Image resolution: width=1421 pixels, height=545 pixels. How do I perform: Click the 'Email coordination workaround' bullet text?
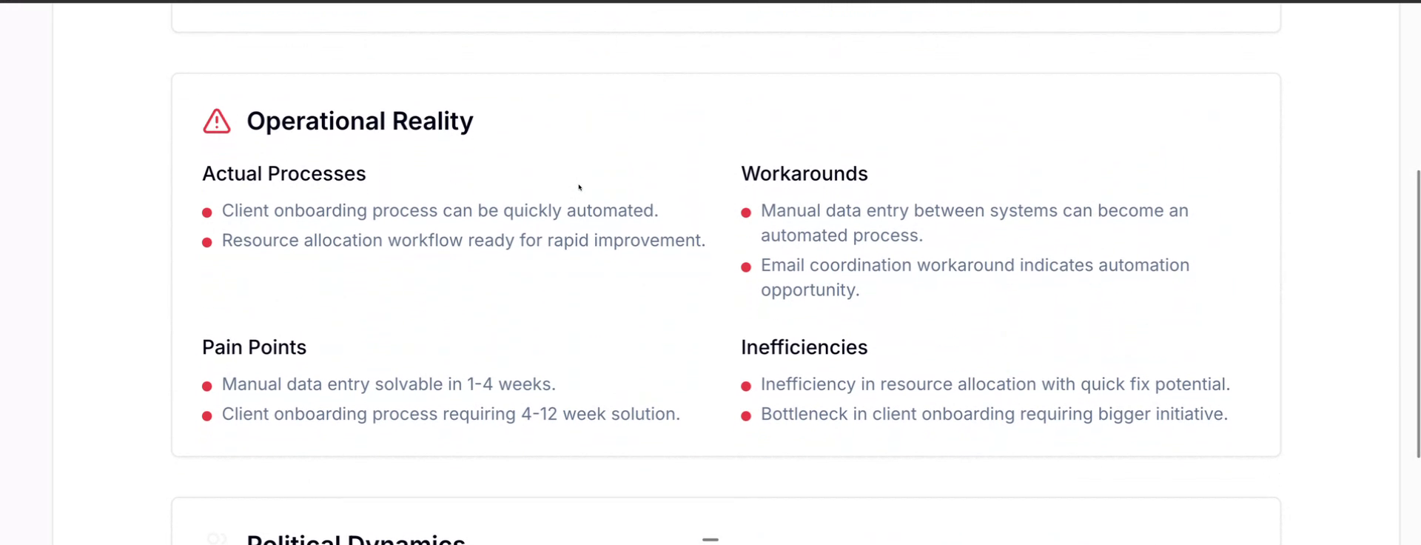point(974,277)
